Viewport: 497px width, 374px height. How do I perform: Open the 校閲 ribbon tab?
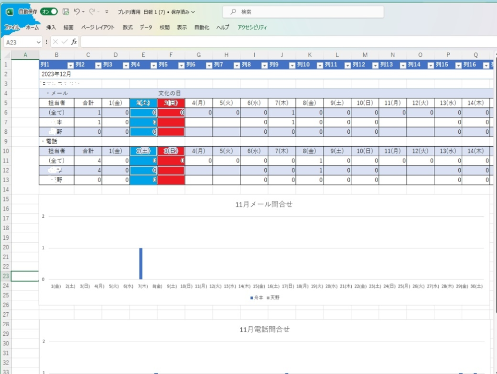pos(165,27)
